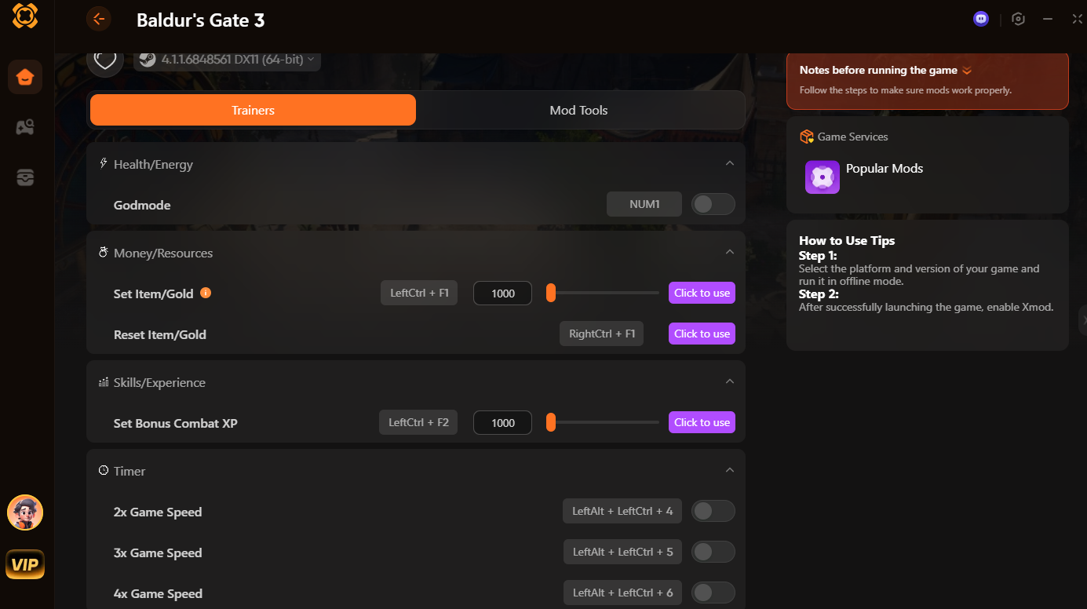Edit the LeftCtrl + F1 hotkey
This screenshot has width=1087, height=609.
tap(419, 293)
